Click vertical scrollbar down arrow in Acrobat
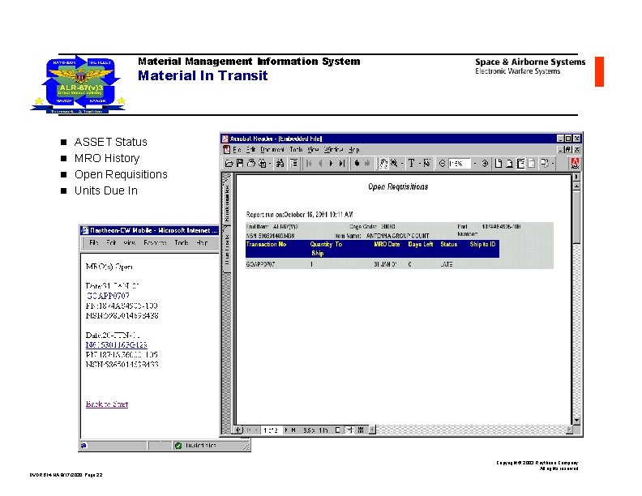Viewport: 642px width, 496px height. coord(576,421)
